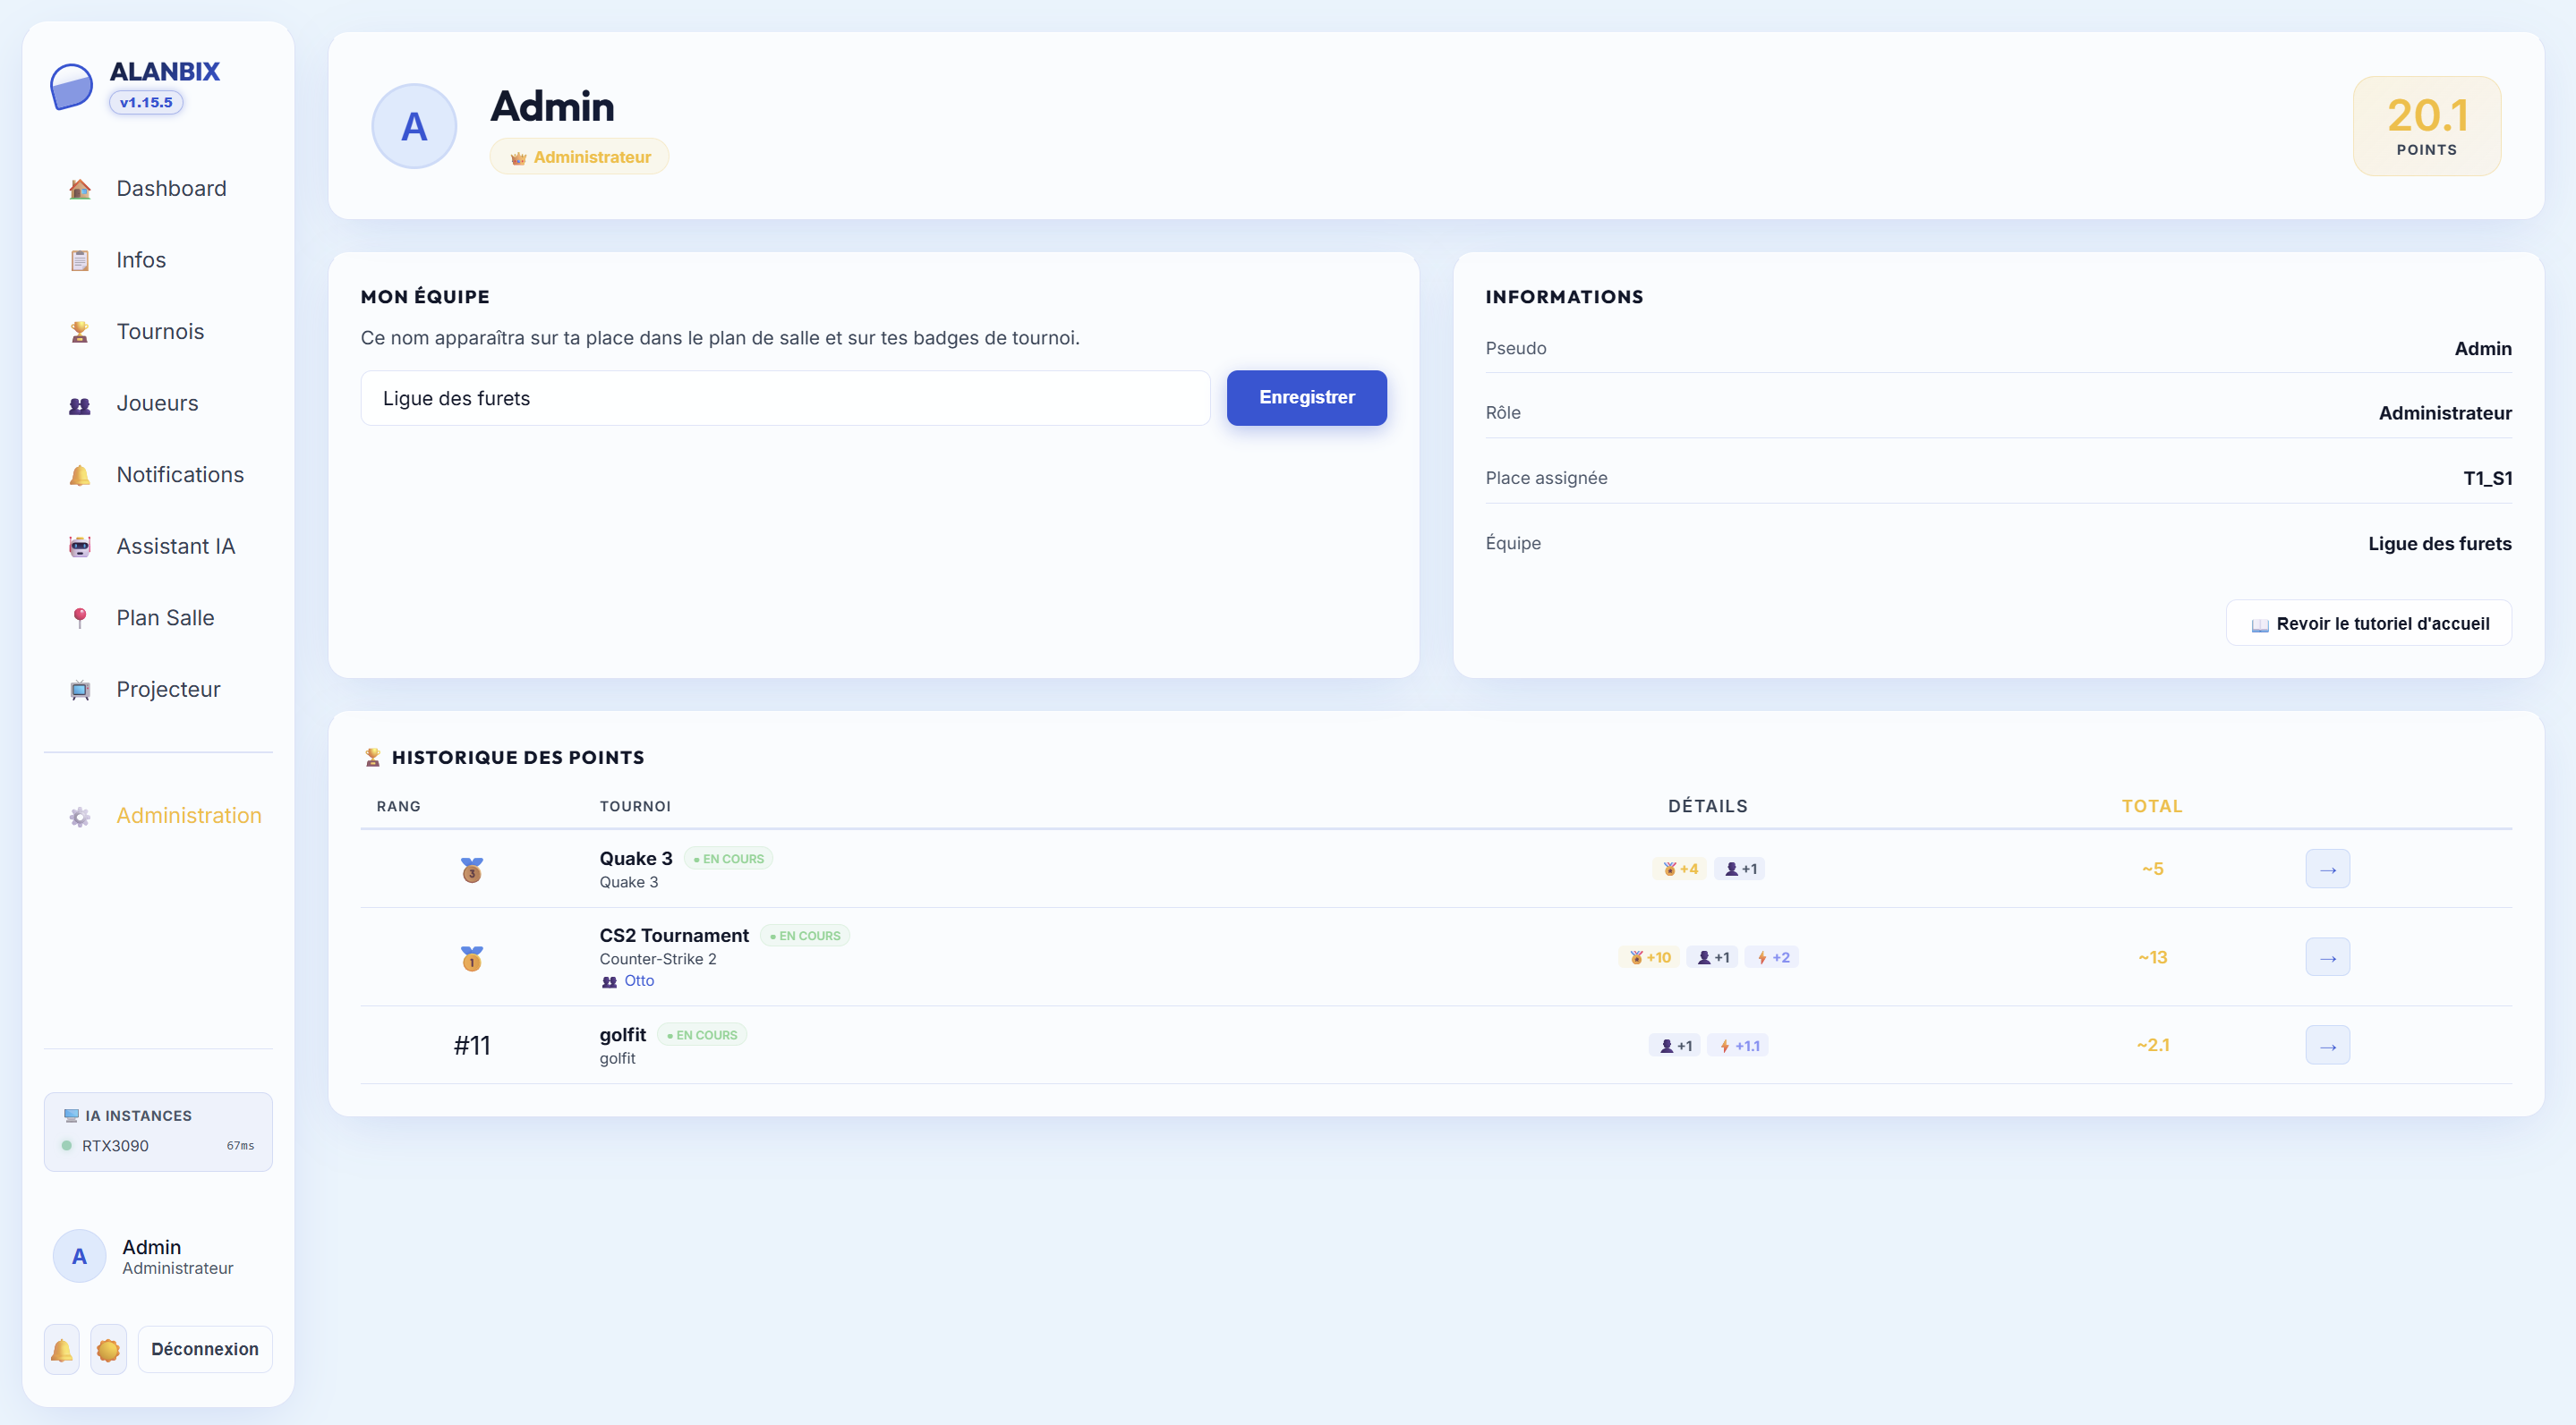Open the Joueurs list
Viewport: 2576px width, 1425px height.
(x=158, y=403)
